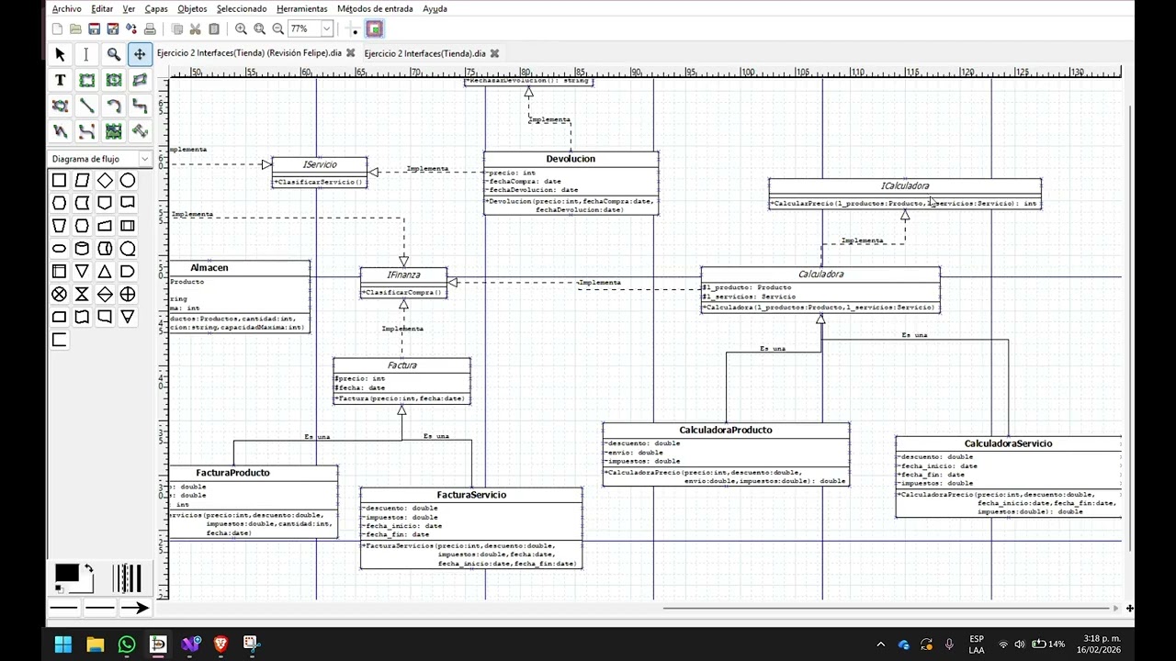1176x661 pixels.
Task: Choose the Ellipse drawing tool
Action: (113, 80)
